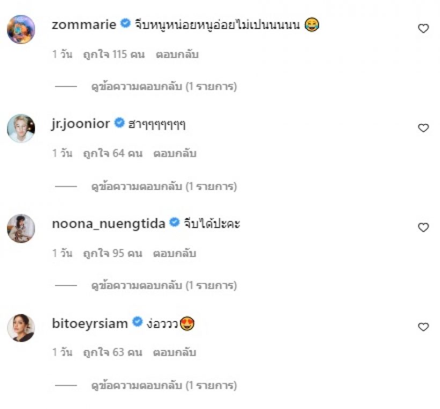Expand replies under zommarie's comment
The image size is (440, 409).
(x=164, y=86)
